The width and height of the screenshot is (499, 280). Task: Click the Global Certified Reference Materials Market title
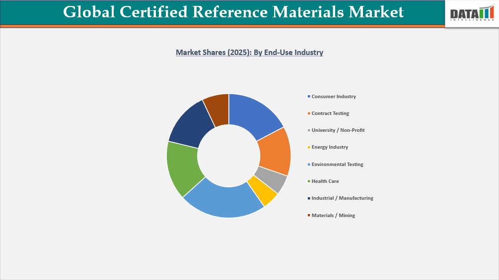[233, 12]
